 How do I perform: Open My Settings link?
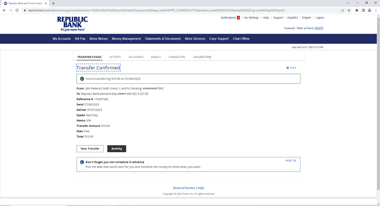click(x=251, y=18)
